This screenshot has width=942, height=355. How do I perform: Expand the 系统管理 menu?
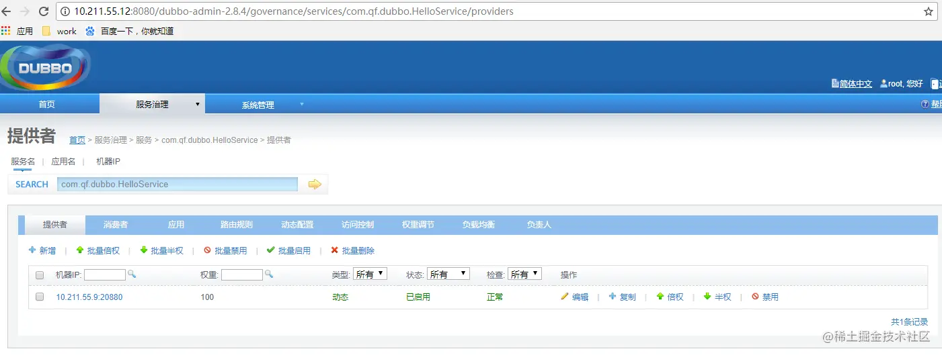258,105
